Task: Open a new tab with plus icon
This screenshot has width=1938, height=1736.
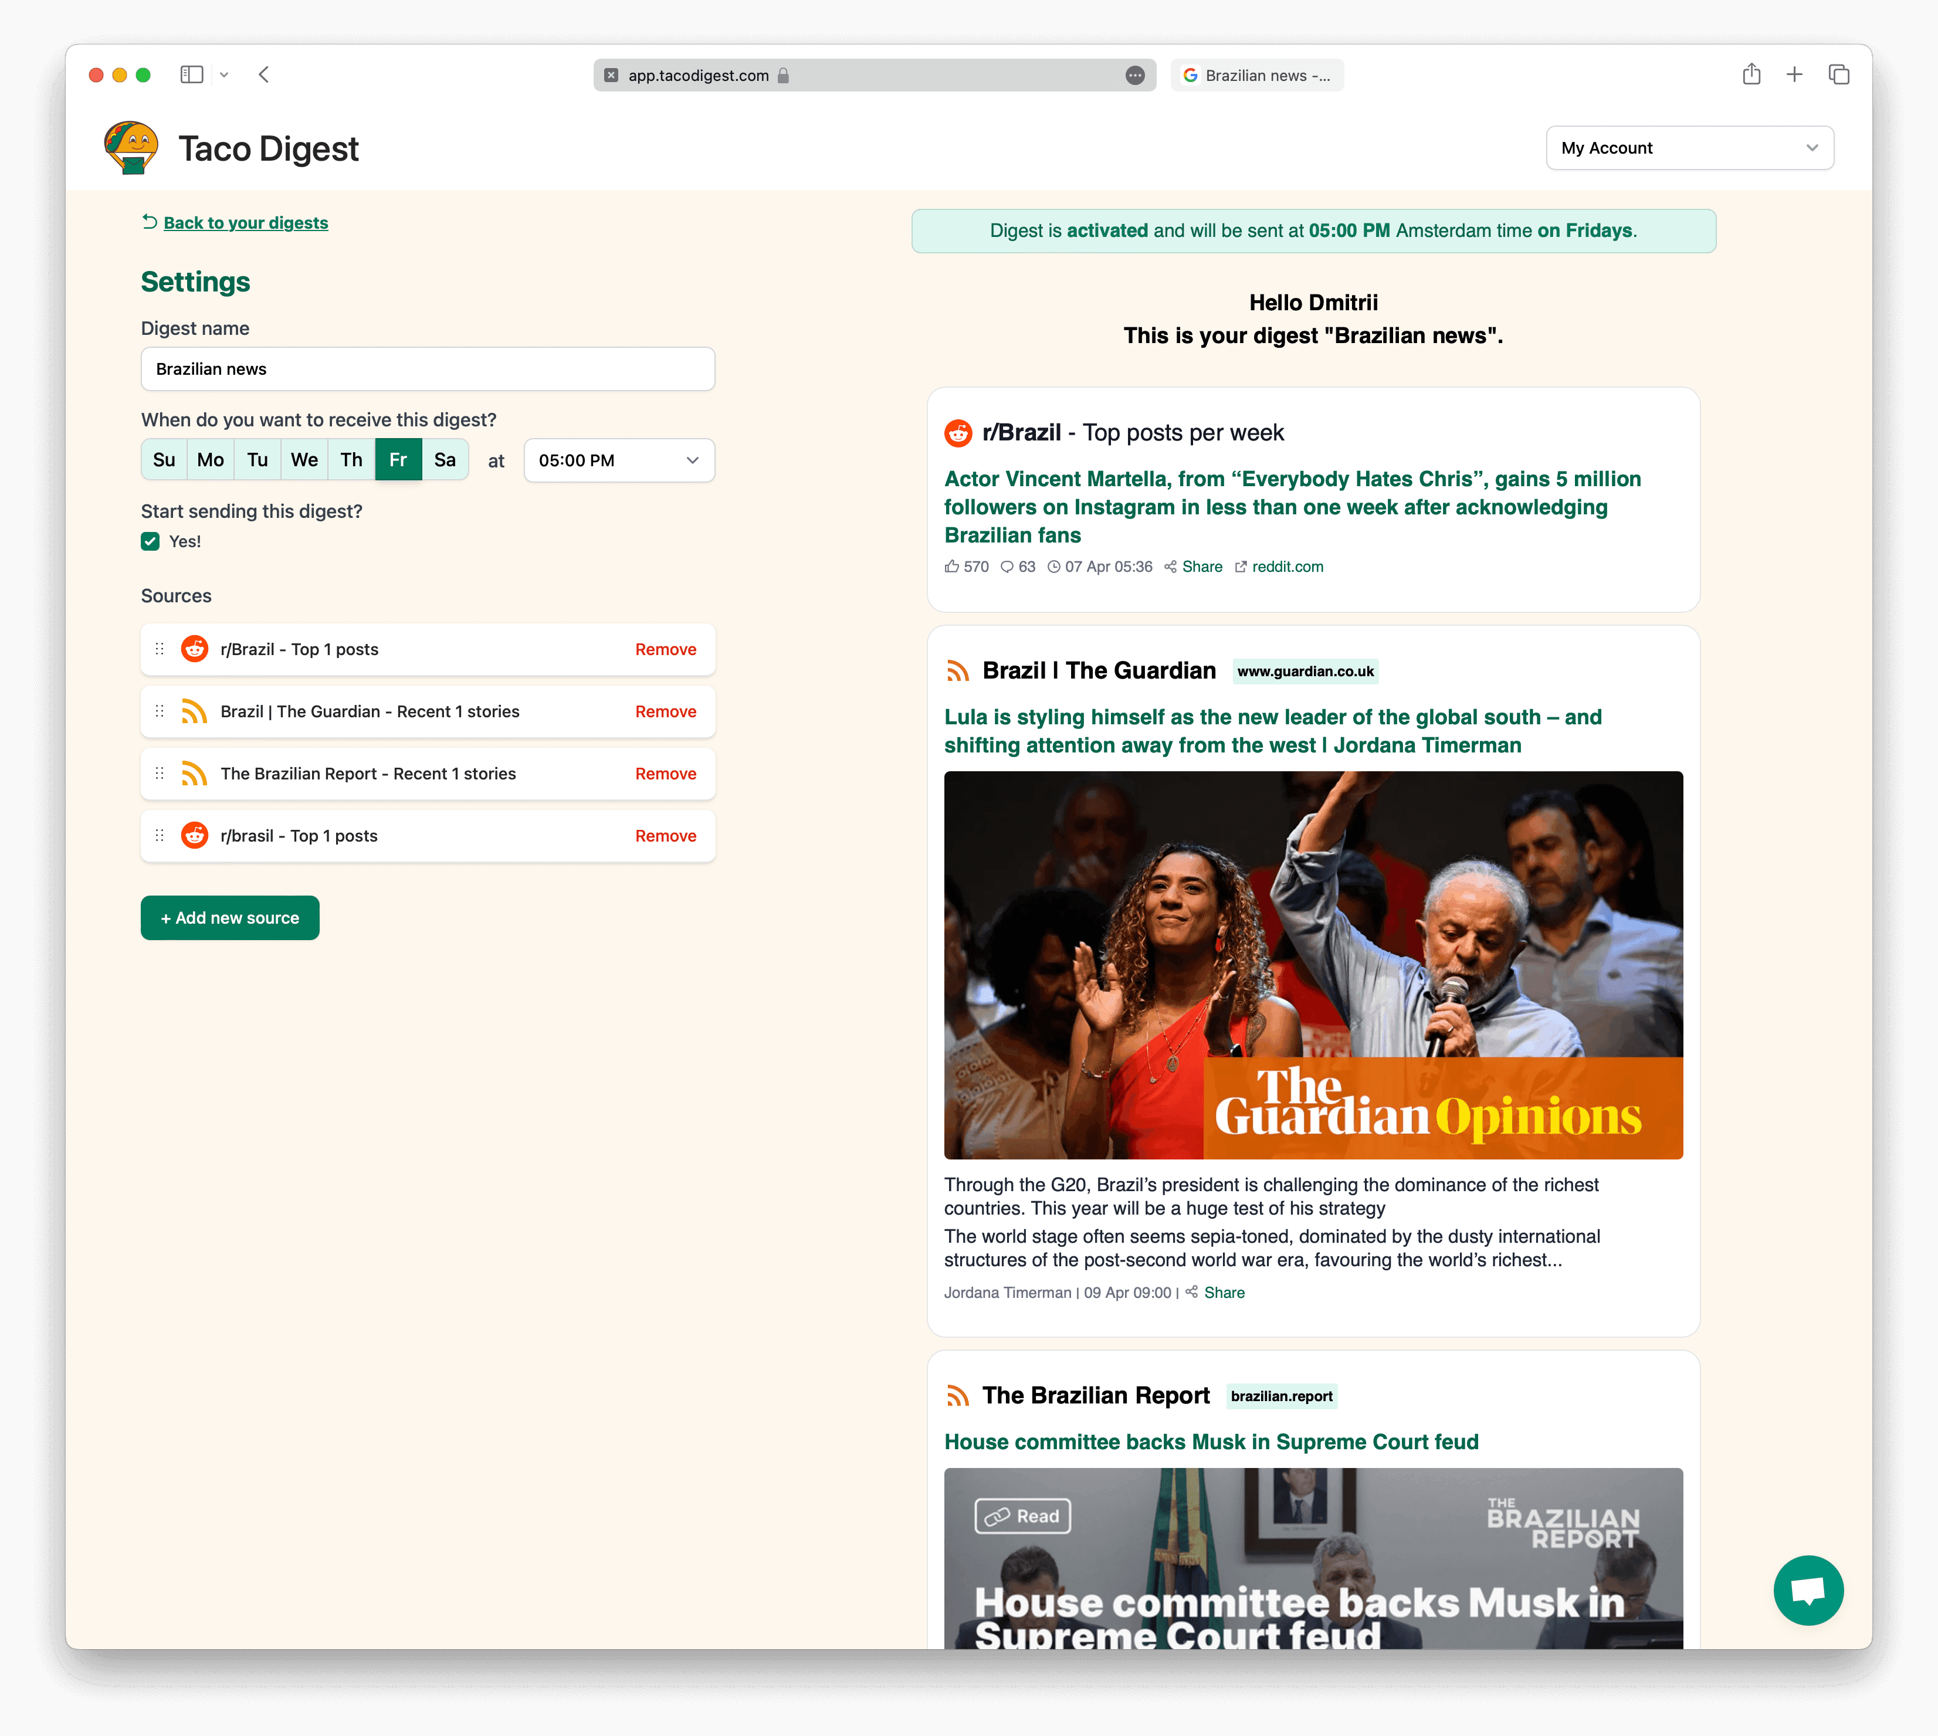Action: 1794,74
